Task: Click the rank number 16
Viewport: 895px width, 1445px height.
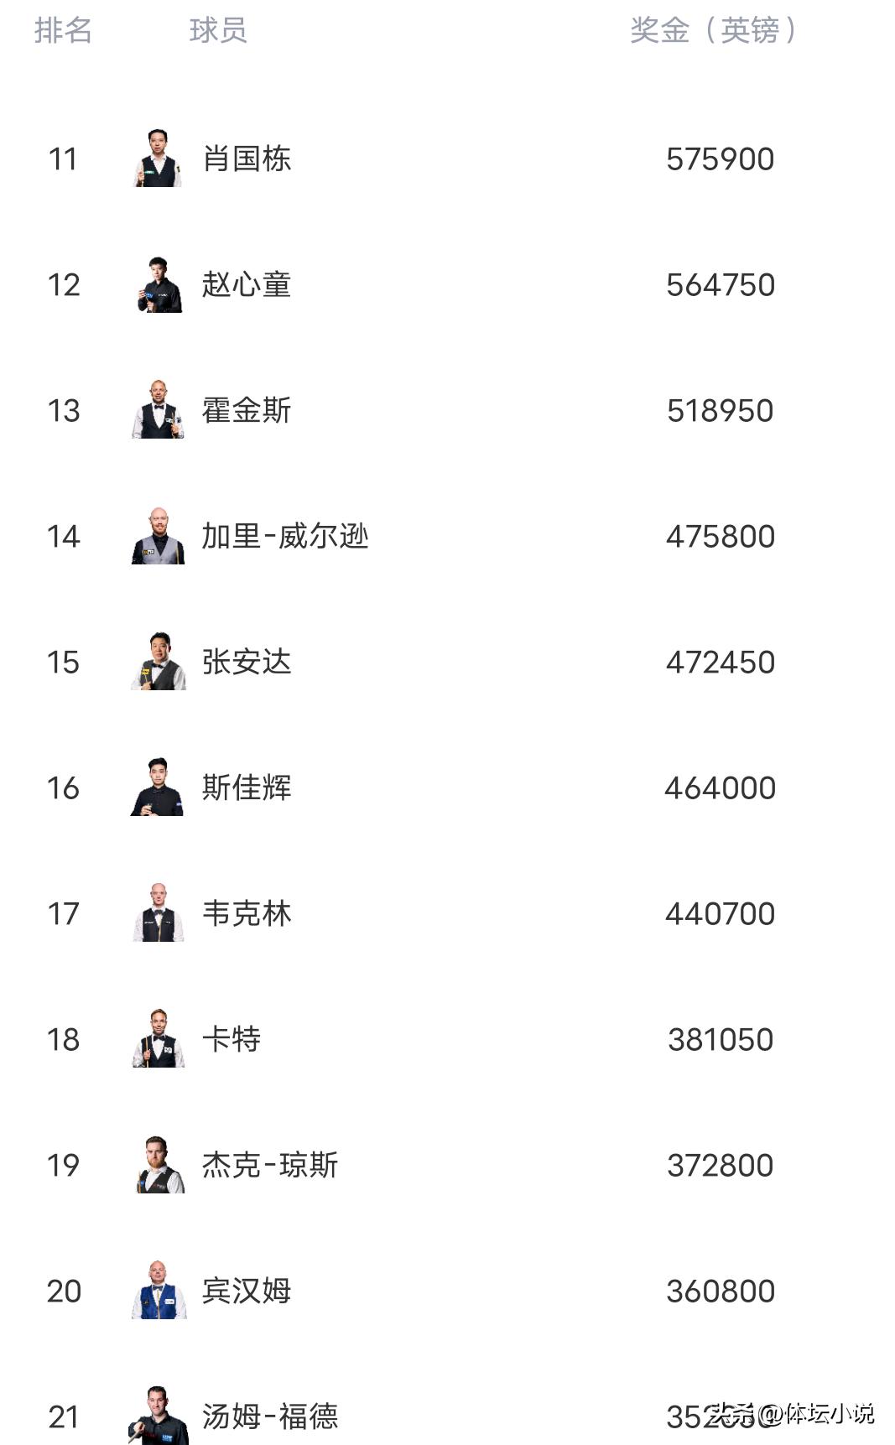Action: (x=63, y=788)
